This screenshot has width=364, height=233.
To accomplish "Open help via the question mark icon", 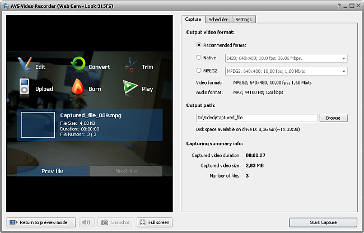I will [339, 6].
